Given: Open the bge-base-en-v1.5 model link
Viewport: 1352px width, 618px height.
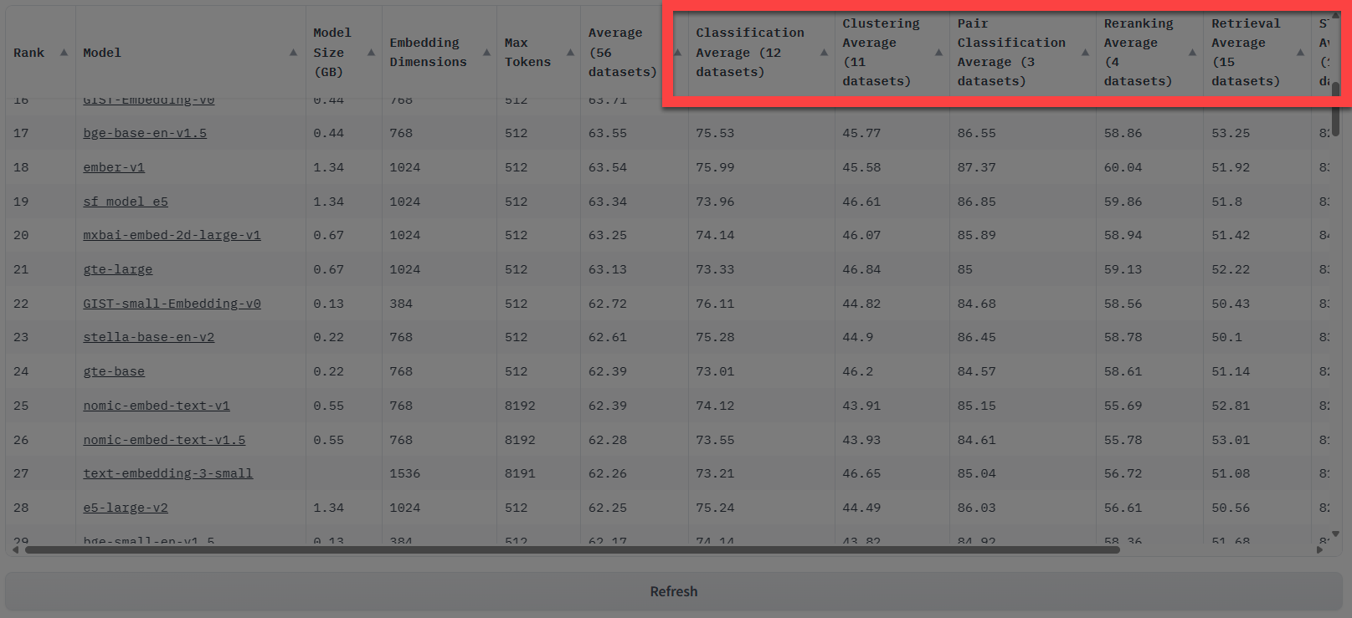Looking at the screenshot, I should pyautogui.click(x=145, y=133).
